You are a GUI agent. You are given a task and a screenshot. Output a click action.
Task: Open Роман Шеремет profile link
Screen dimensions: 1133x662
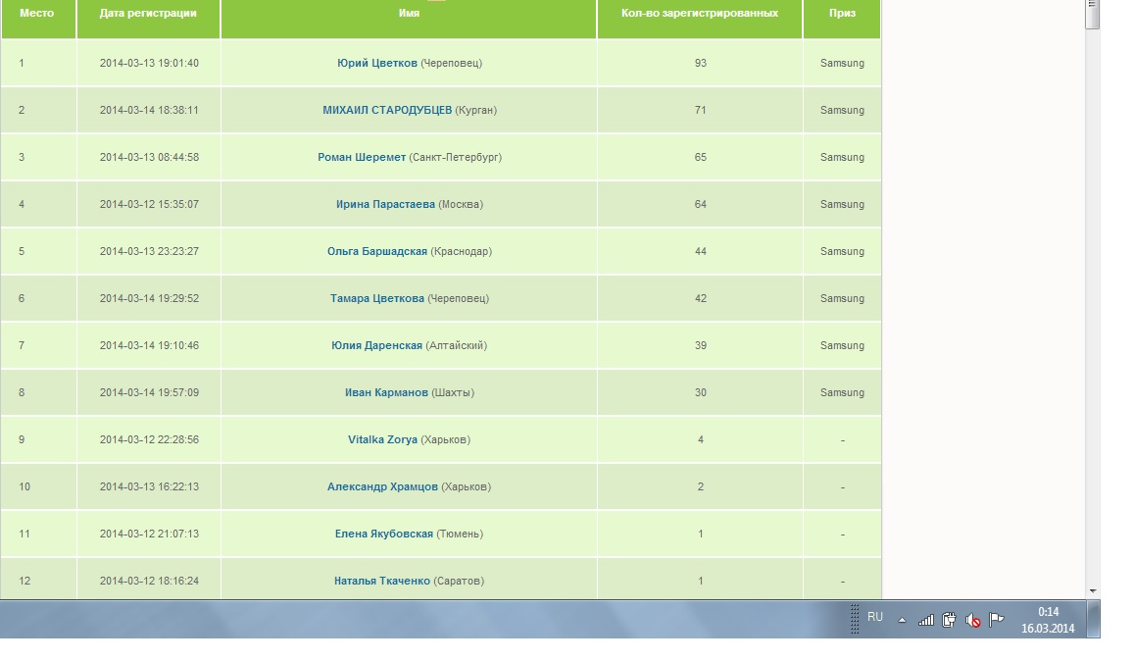[362, 157]
